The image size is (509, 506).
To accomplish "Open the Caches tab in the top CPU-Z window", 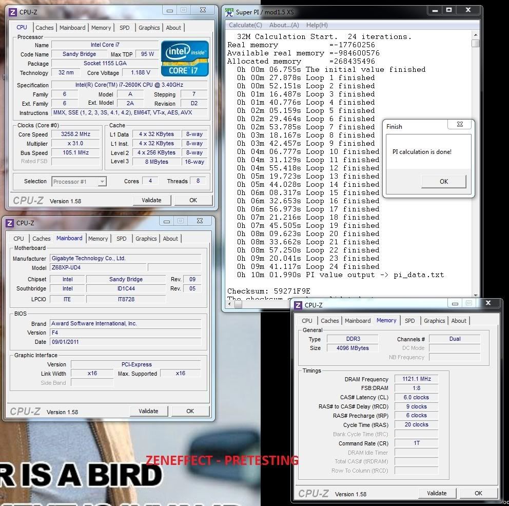I will 45,28.
